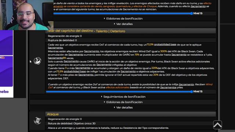This screenshot has width=235, height=132.
Task: Click the Ataque skill icon
Action: (37, 121)
